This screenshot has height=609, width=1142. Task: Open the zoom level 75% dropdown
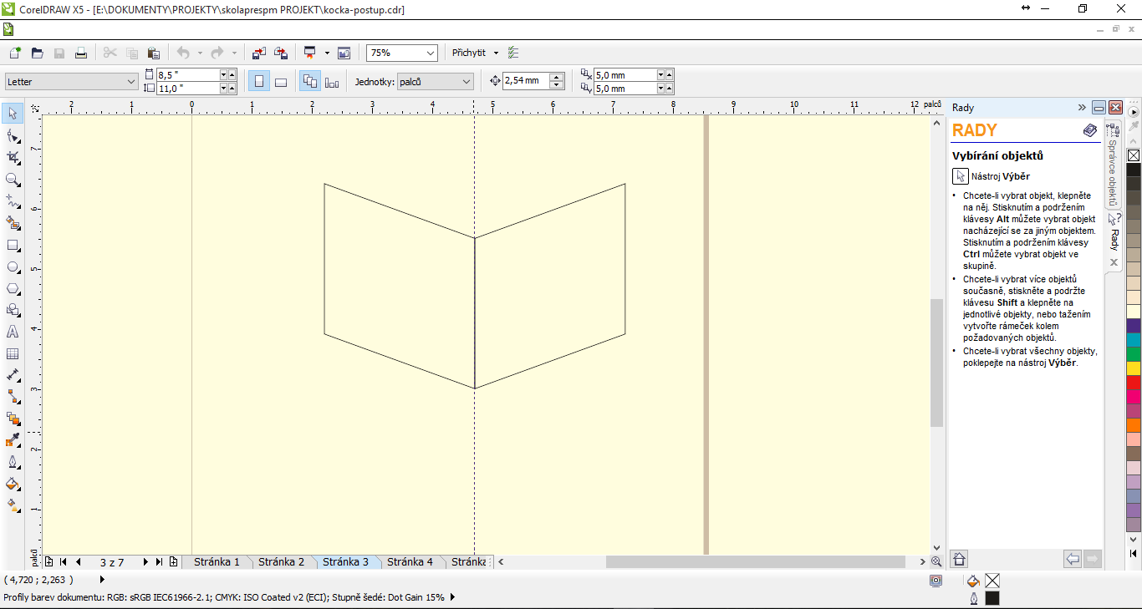[x=402, y=53]
